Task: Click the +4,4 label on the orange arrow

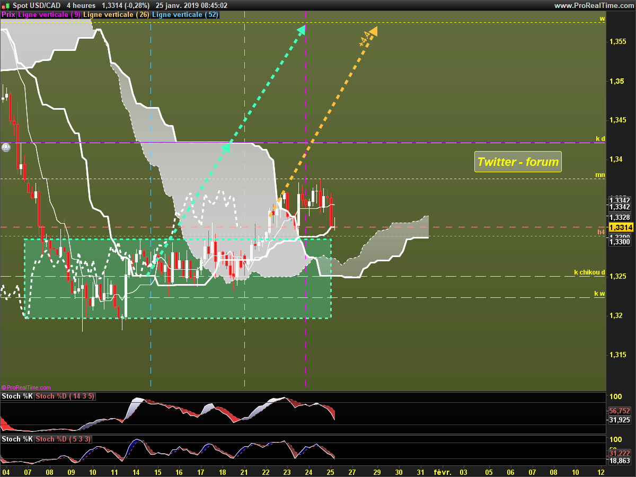Action: pos(365,40)
